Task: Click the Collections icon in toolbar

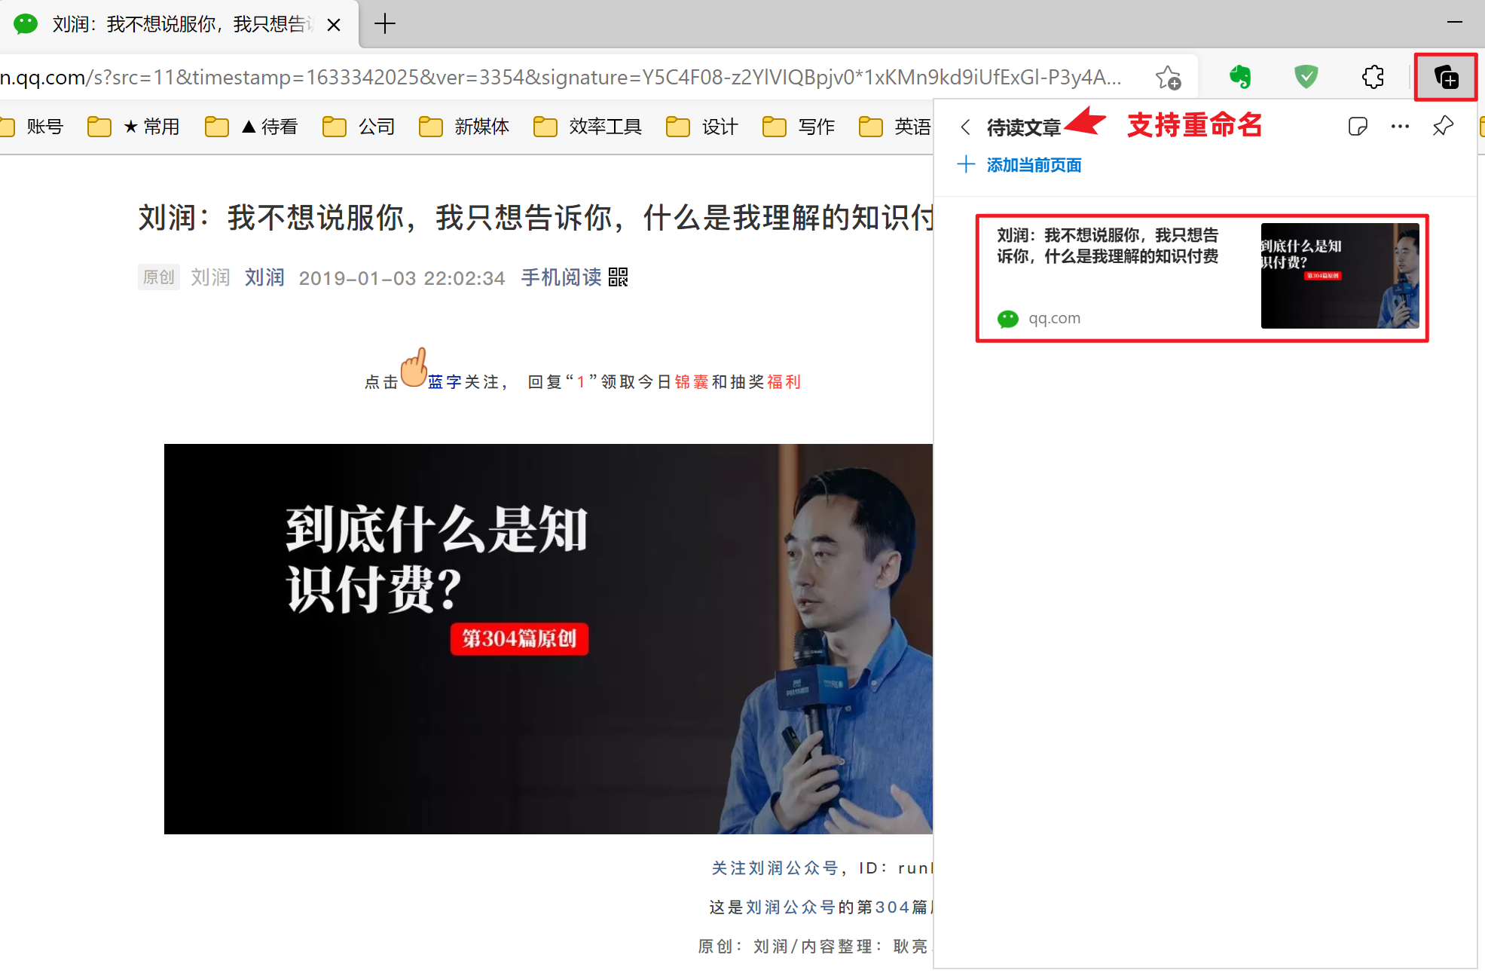Action: pyautogui.click(x=1445, y=77)
